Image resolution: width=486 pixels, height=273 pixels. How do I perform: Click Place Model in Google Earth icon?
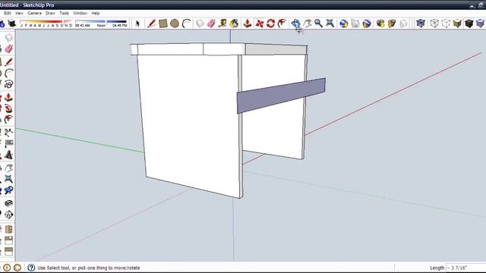click(367, 24)
